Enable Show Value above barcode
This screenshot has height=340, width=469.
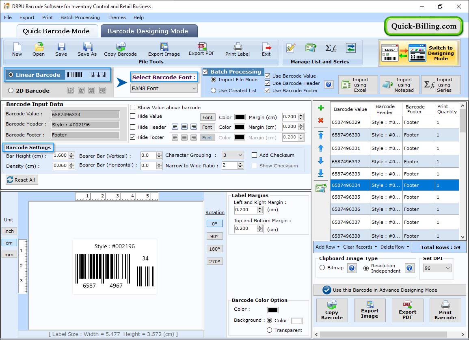click(x=132, y=108)
